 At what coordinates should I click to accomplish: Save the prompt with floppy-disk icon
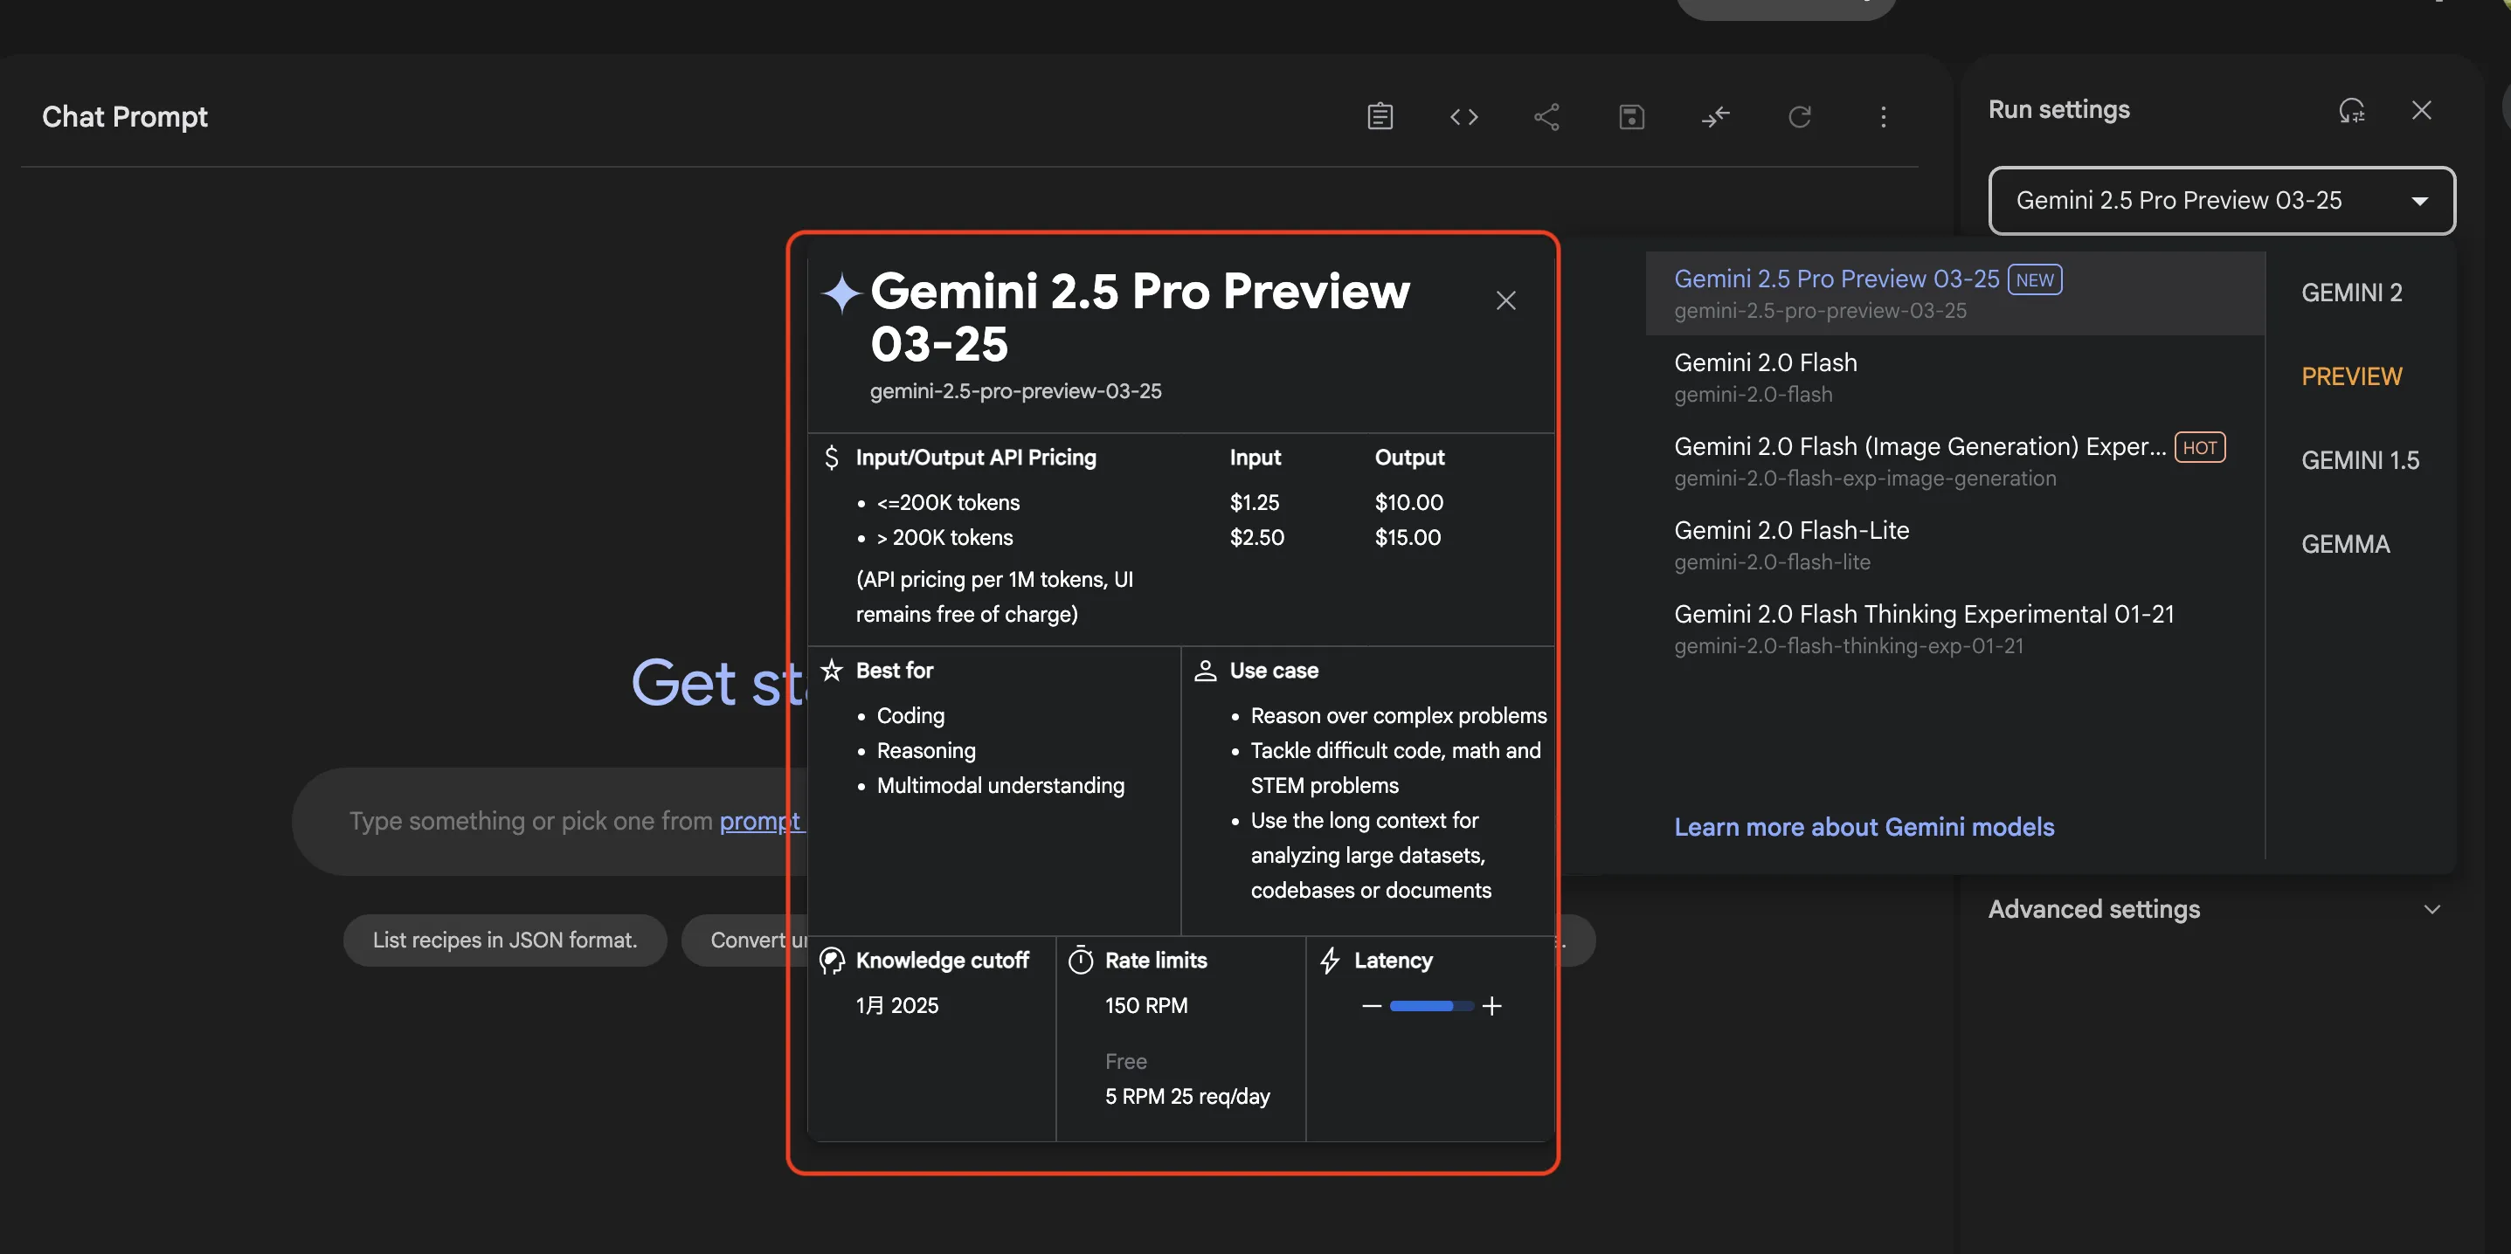(x=1631, y=117)
